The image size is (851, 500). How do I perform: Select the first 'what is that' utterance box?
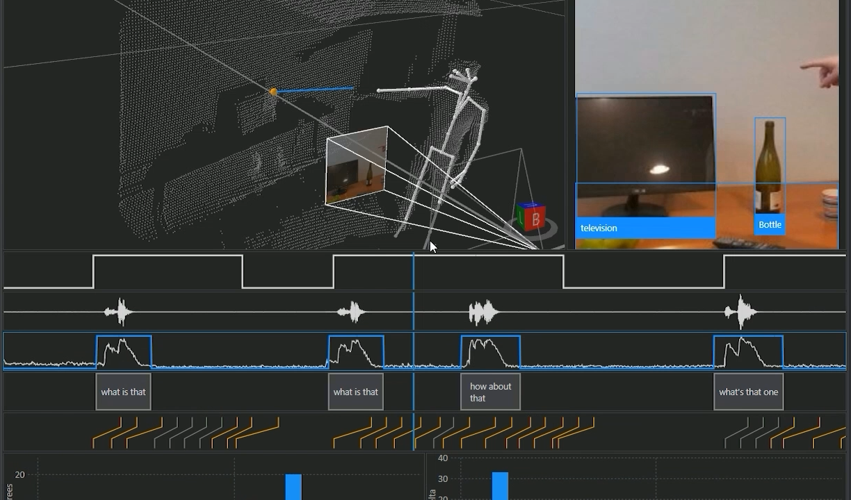point(123,391)
